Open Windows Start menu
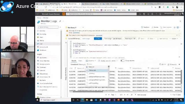Screen dimensions: 185x104 pyautogui.click(x=37, y=100)
